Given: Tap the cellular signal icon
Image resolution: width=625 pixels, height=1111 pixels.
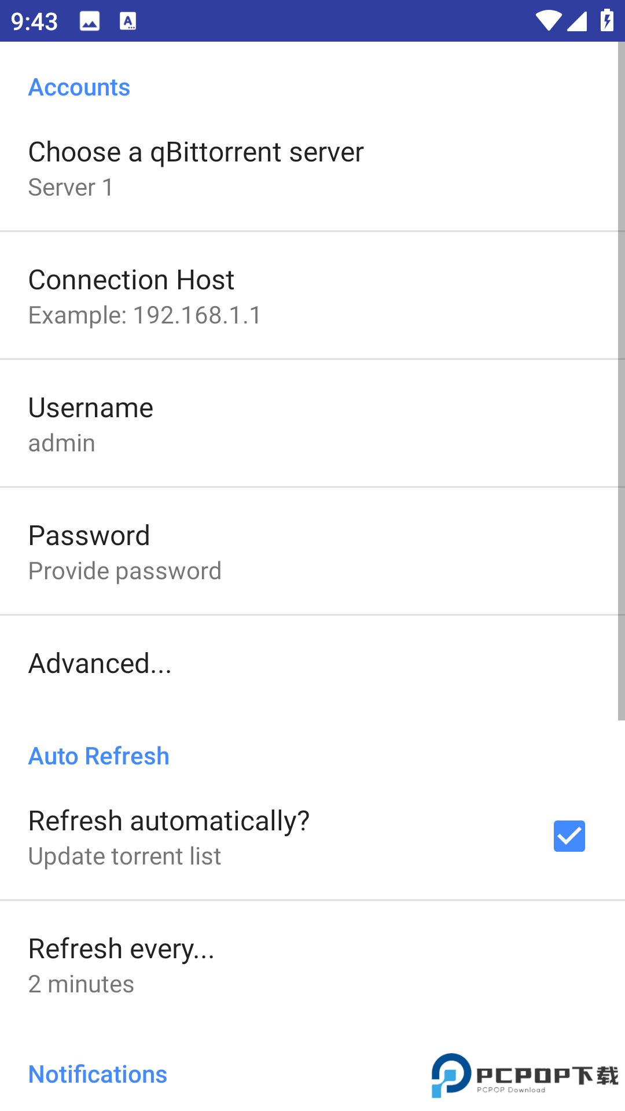Looking at the screenshot, I should (577, 21).
